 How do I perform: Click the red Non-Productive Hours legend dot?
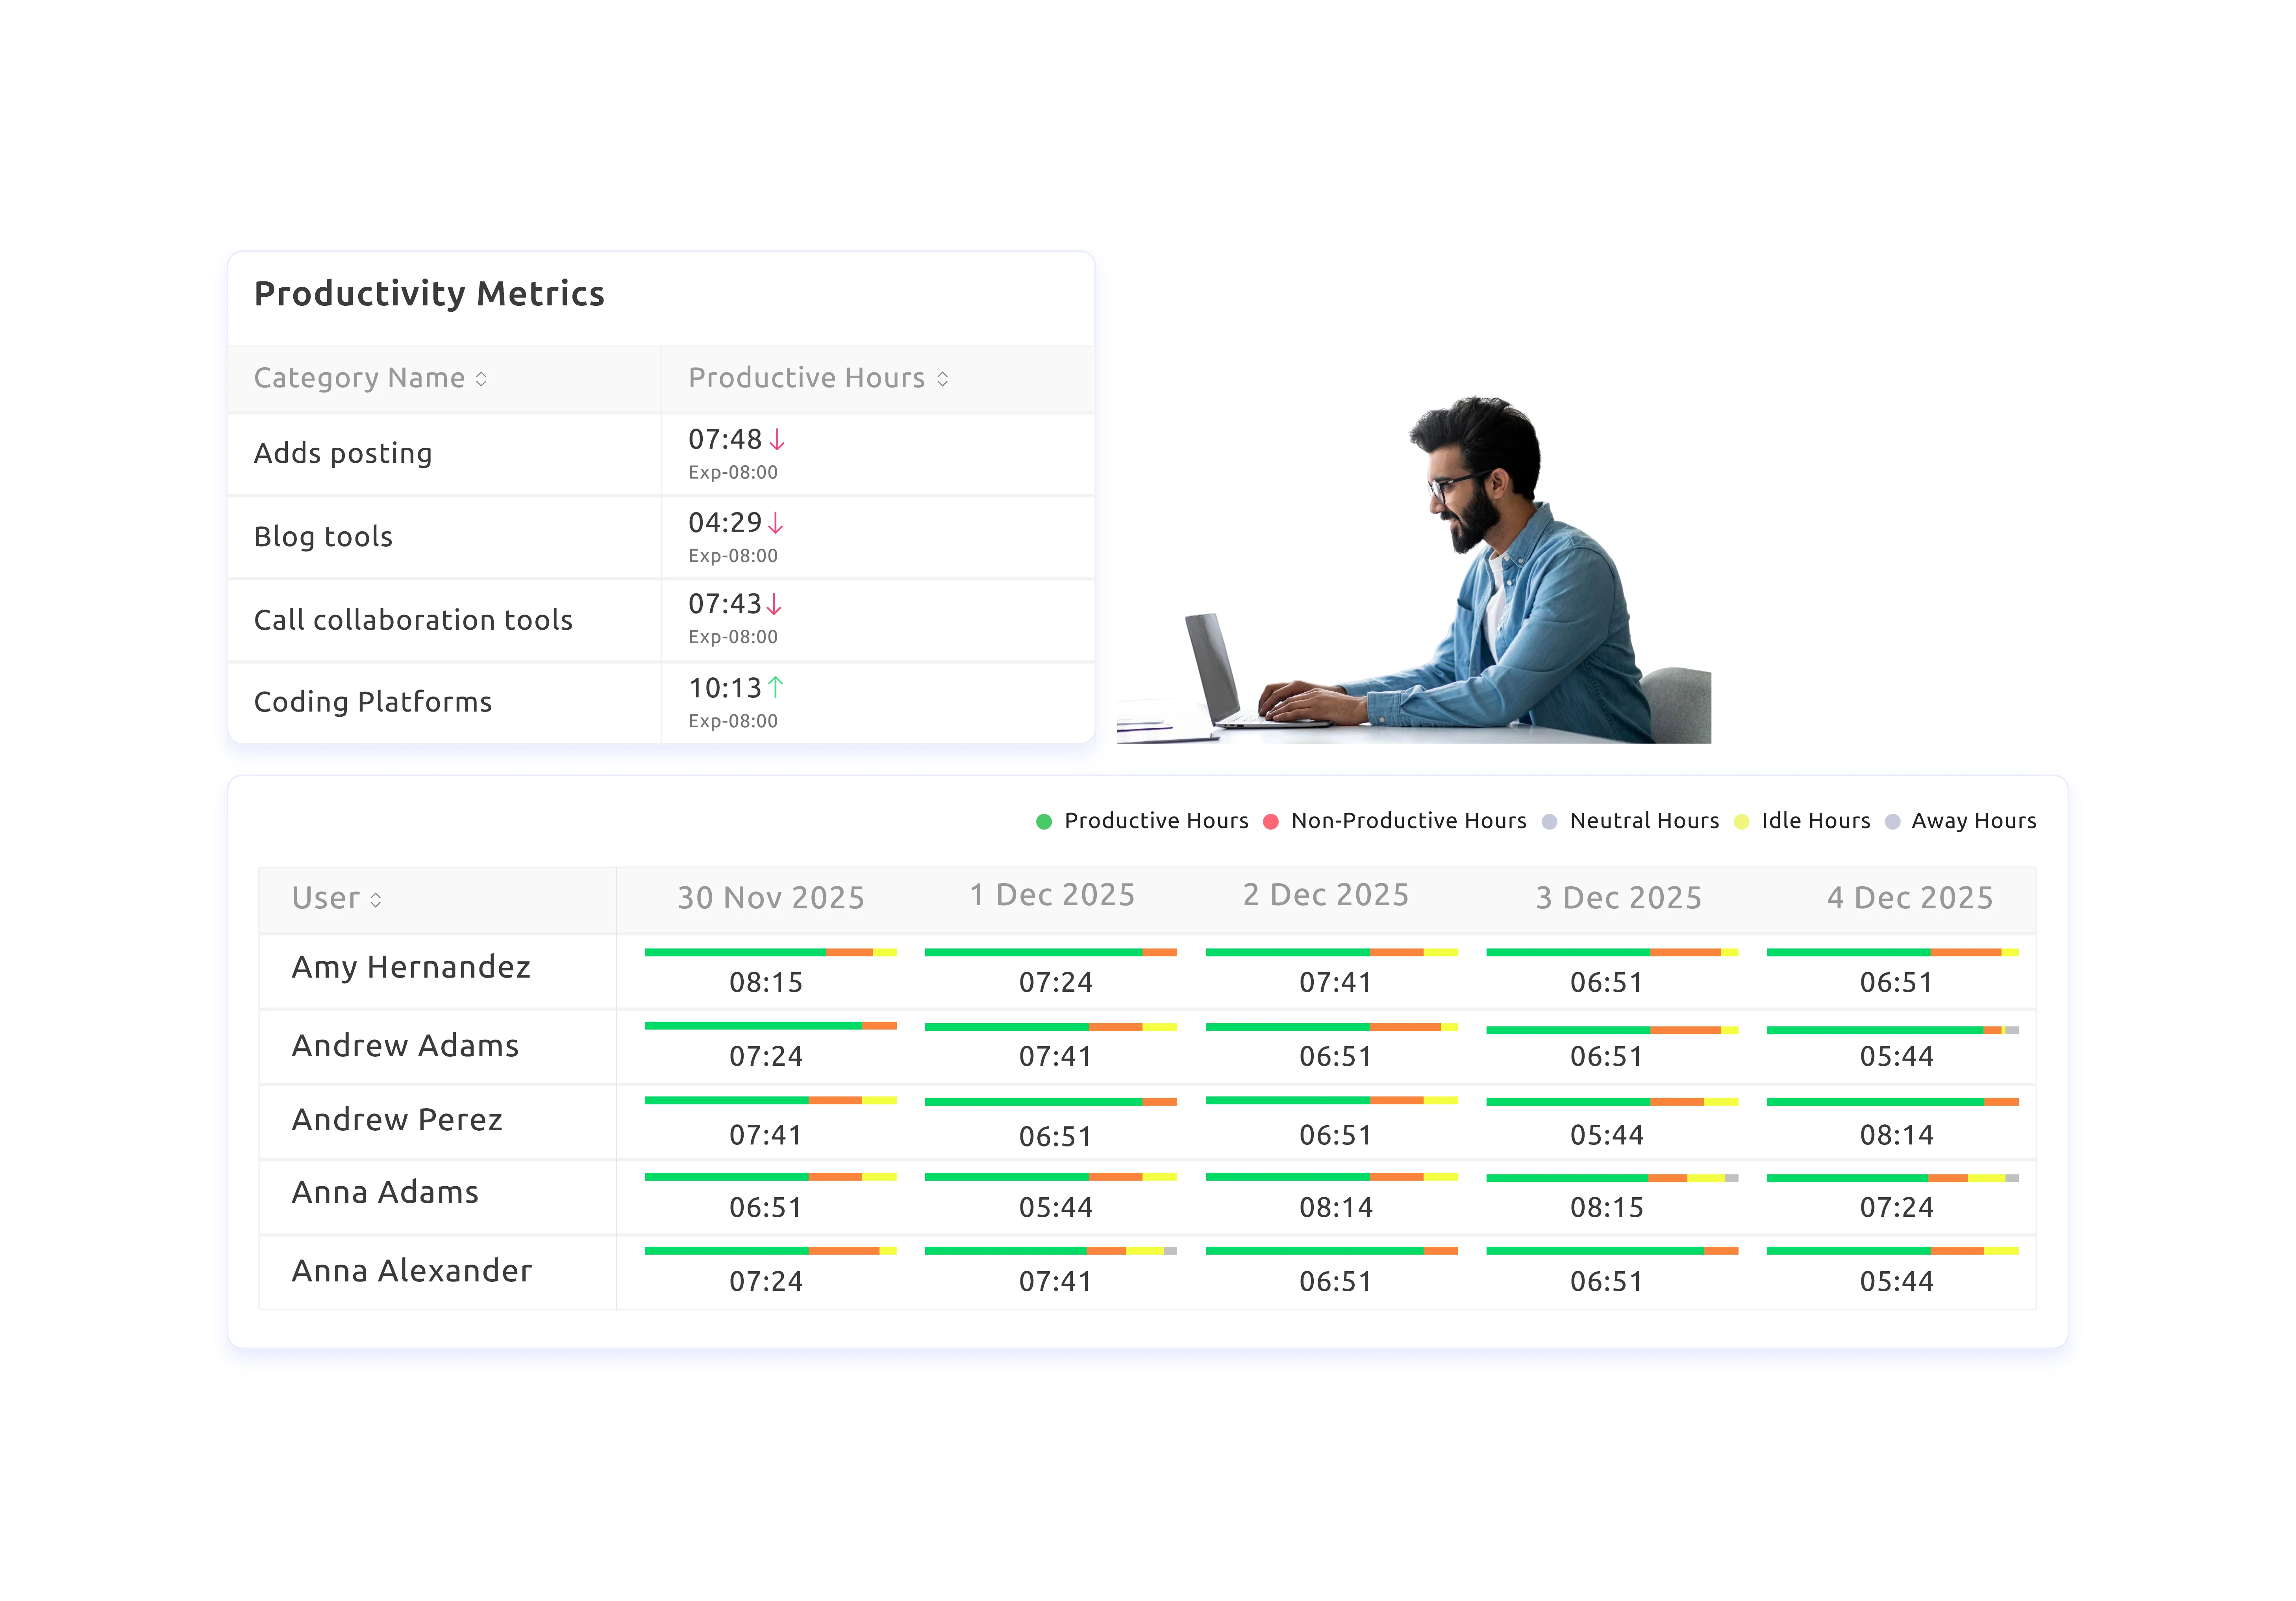pos(1271,821)
